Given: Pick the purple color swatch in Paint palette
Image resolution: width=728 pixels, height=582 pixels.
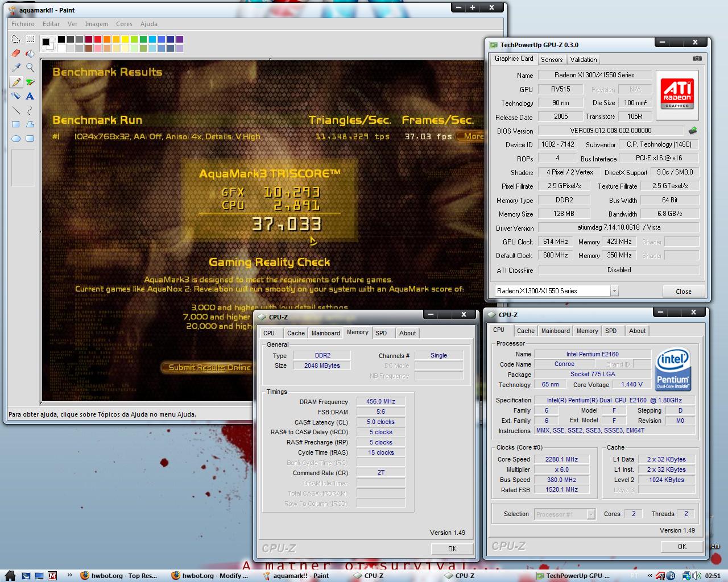Looking at the screenshot, I should click(179, 39).
